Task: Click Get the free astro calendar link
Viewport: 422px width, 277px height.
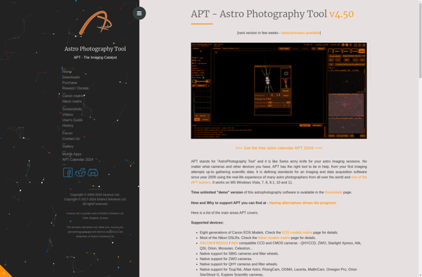Action: (x=279, y=148)
